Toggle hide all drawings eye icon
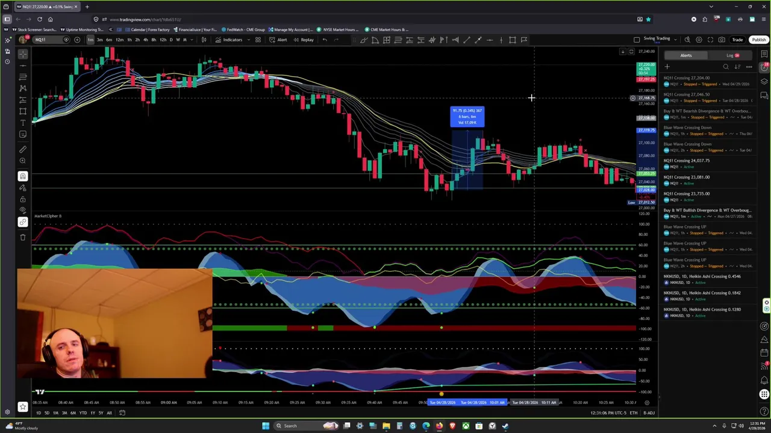 click(x=23, y=210)
